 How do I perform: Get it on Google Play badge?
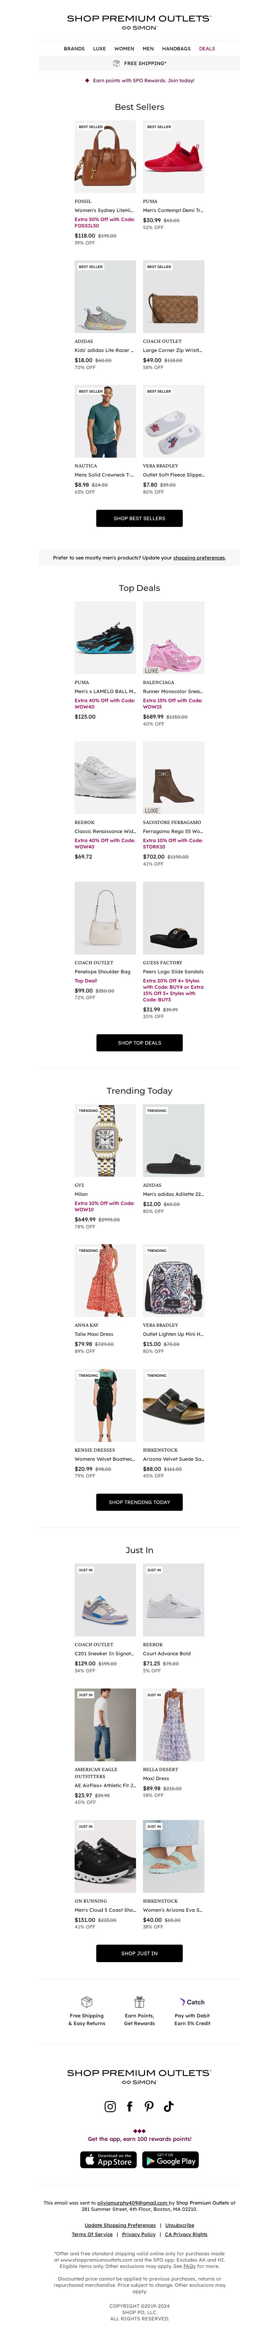[x=171, y=2160]
